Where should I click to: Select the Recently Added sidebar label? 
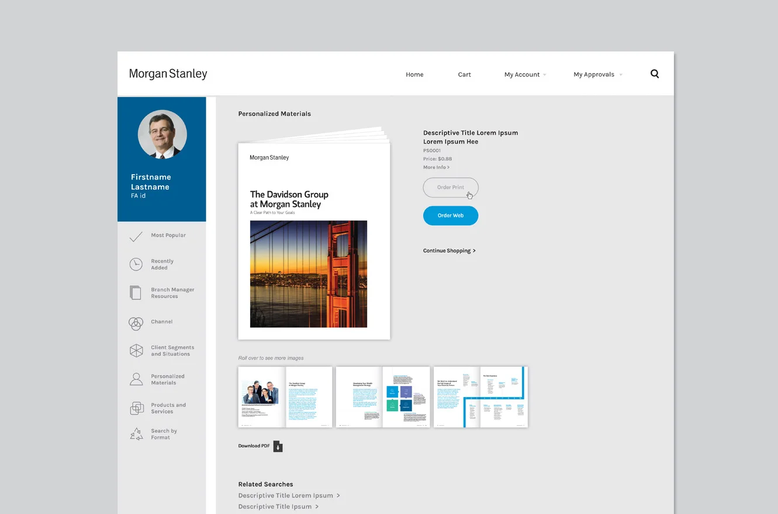162,264
